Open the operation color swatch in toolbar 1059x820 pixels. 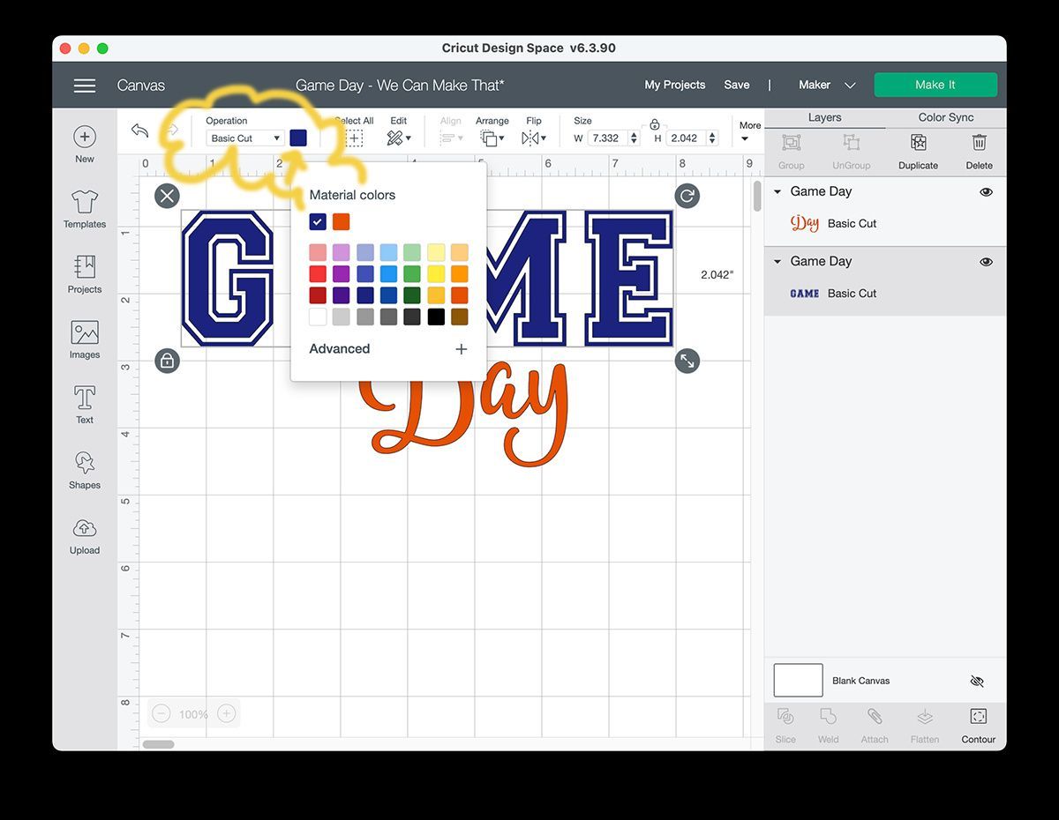pyautogui.click(x=298, y=138)
